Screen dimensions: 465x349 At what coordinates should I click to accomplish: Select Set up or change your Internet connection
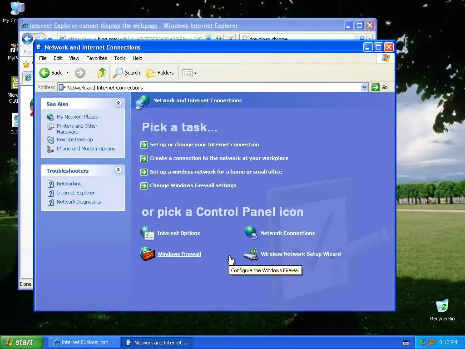[x=204, y=145]
